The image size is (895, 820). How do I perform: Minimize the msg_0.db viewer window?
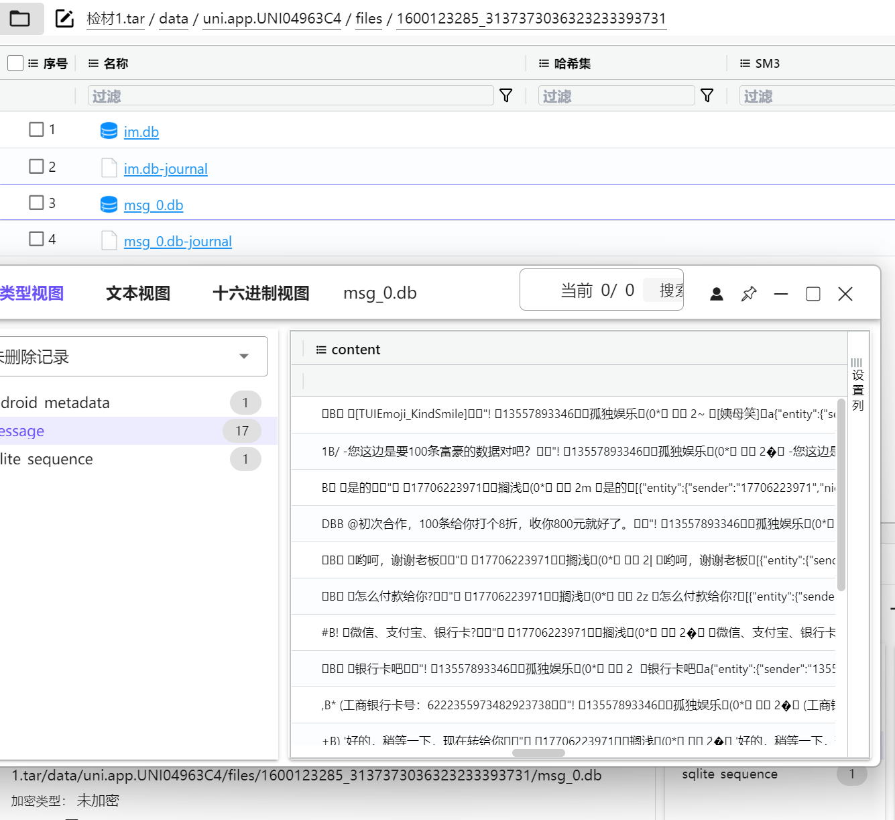coord(781,294)
